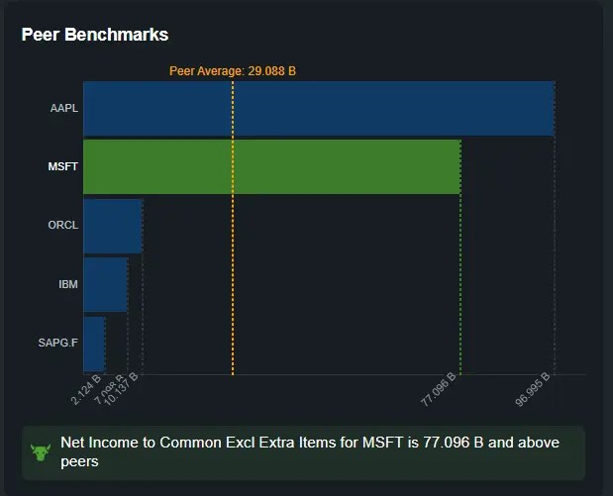Select the AAPL bar in the chart

coord(319,109)
